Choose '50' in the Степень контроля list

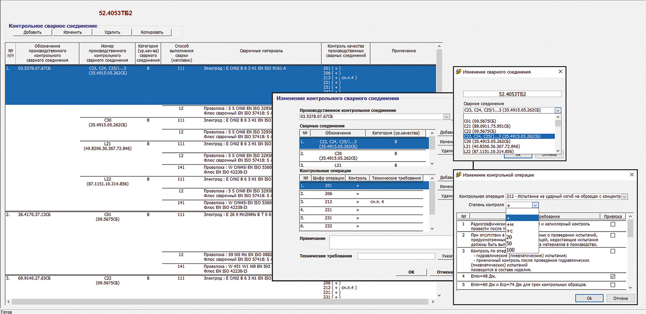(x=509, y=244)
